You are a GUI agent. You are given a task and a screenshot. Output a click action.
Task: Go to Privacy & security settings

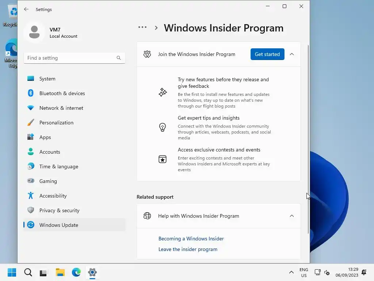(x=74, y=210)
